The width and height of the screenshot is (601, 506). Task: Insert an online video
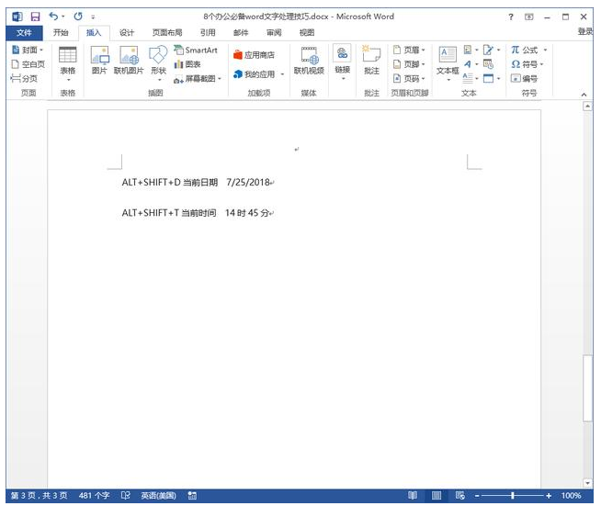pyautogui.click(x=309, y=61)
